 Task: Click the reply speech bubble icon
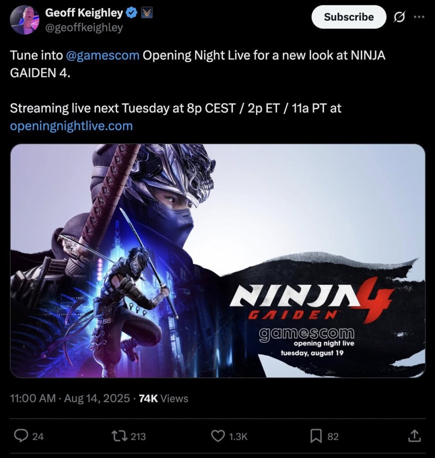click(21, 436)
